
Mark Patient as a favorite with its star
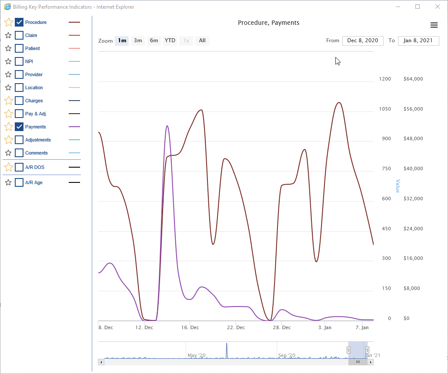tap(8, 48)
